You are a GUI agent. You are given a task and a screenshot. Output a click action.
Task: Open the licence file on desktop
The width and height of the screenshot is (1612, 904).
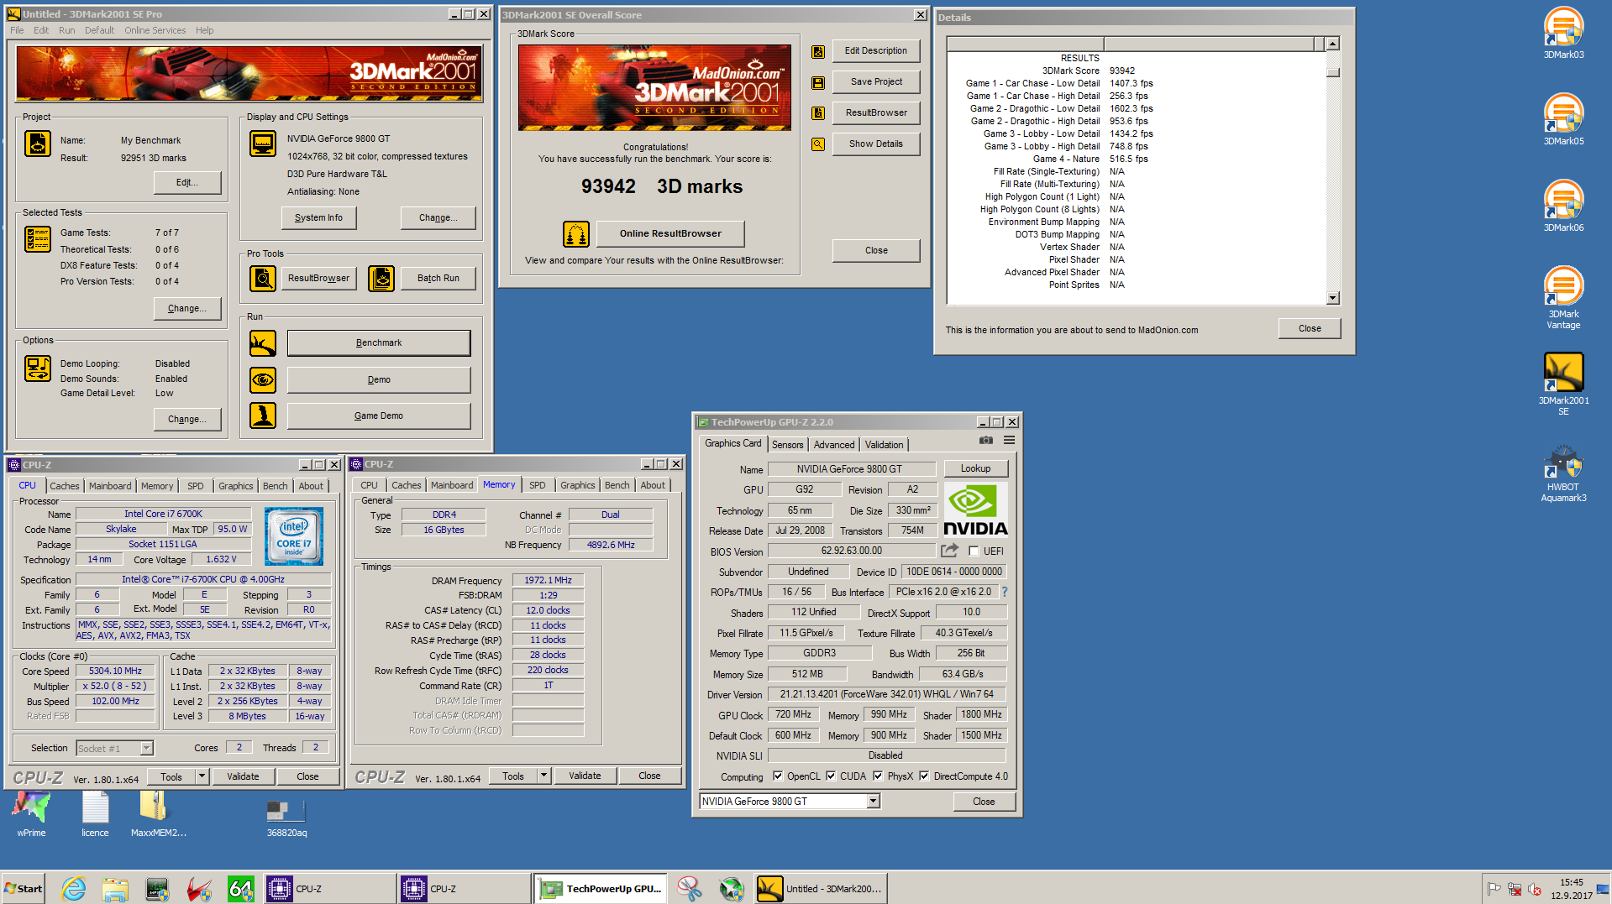(95, 815)
